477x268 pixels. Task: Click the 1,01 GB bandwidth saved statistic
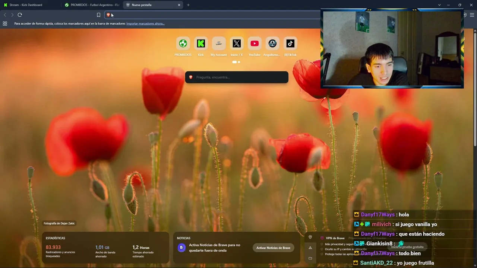point(102,247)
